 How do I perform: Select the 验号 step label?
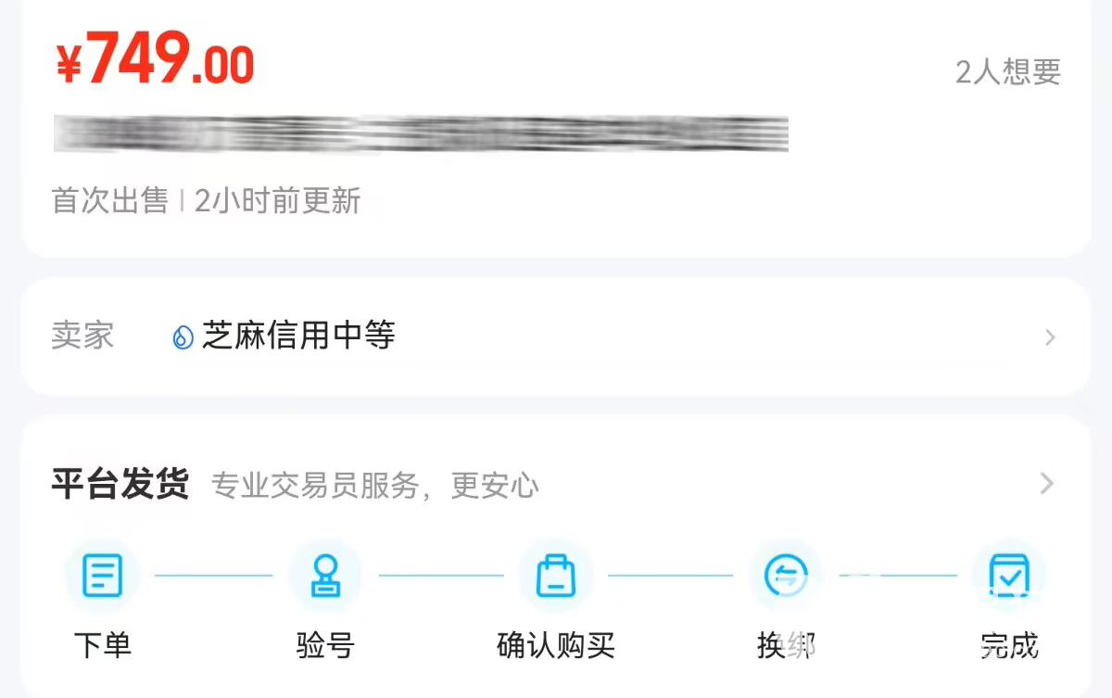325,645
